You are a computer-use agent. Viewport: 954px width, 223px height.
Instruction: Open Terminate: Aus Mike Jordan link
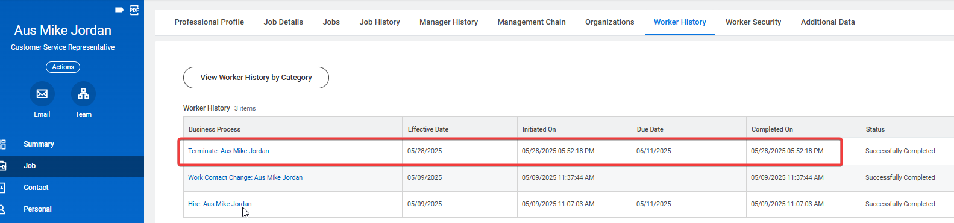pyautogui.click(x=228, y=151)
